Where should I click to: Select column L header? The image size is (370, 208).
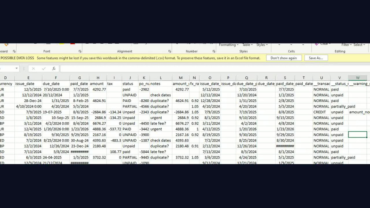coord(161,78)
